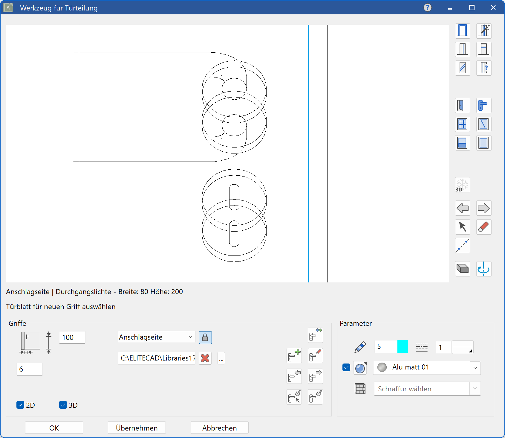Edit handle with the pencil icon
The image size is (505, 438).
tap(315, 355)
